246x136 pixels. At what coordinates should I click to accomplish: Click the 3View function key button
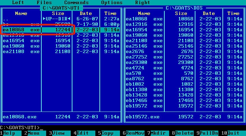(x=60, y=133)
